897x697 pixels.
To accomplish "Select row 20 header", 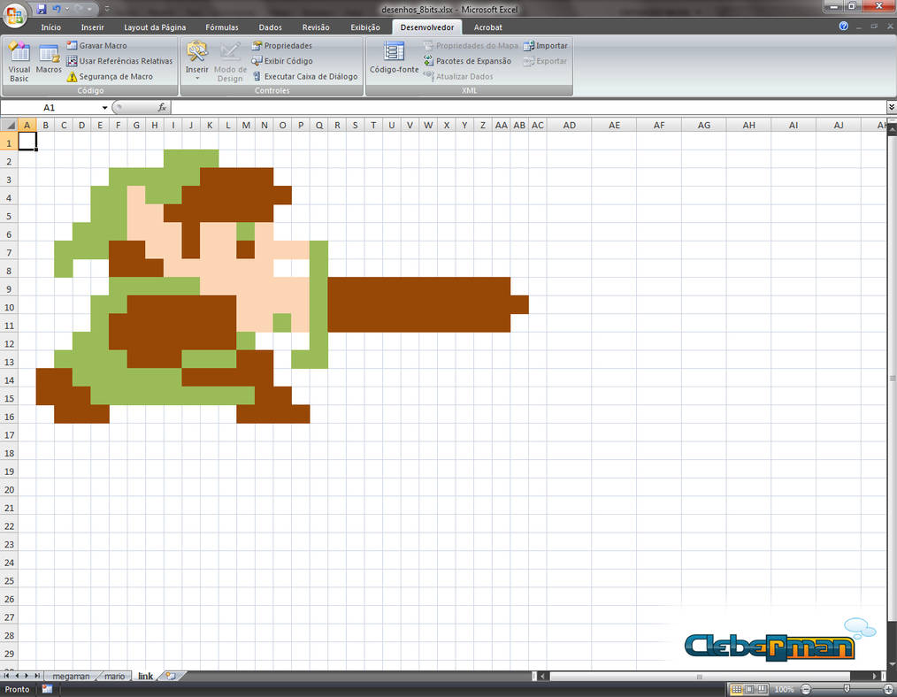I will (x=9, y=489).
